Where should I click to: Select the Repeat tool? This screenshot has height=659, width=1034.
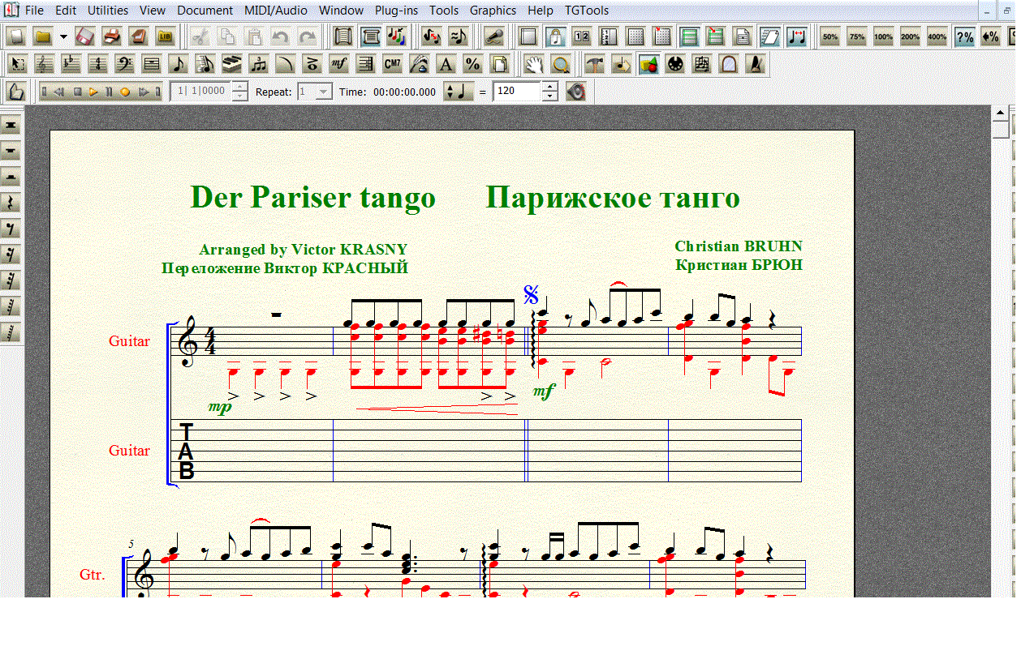[x=366, y=64]
